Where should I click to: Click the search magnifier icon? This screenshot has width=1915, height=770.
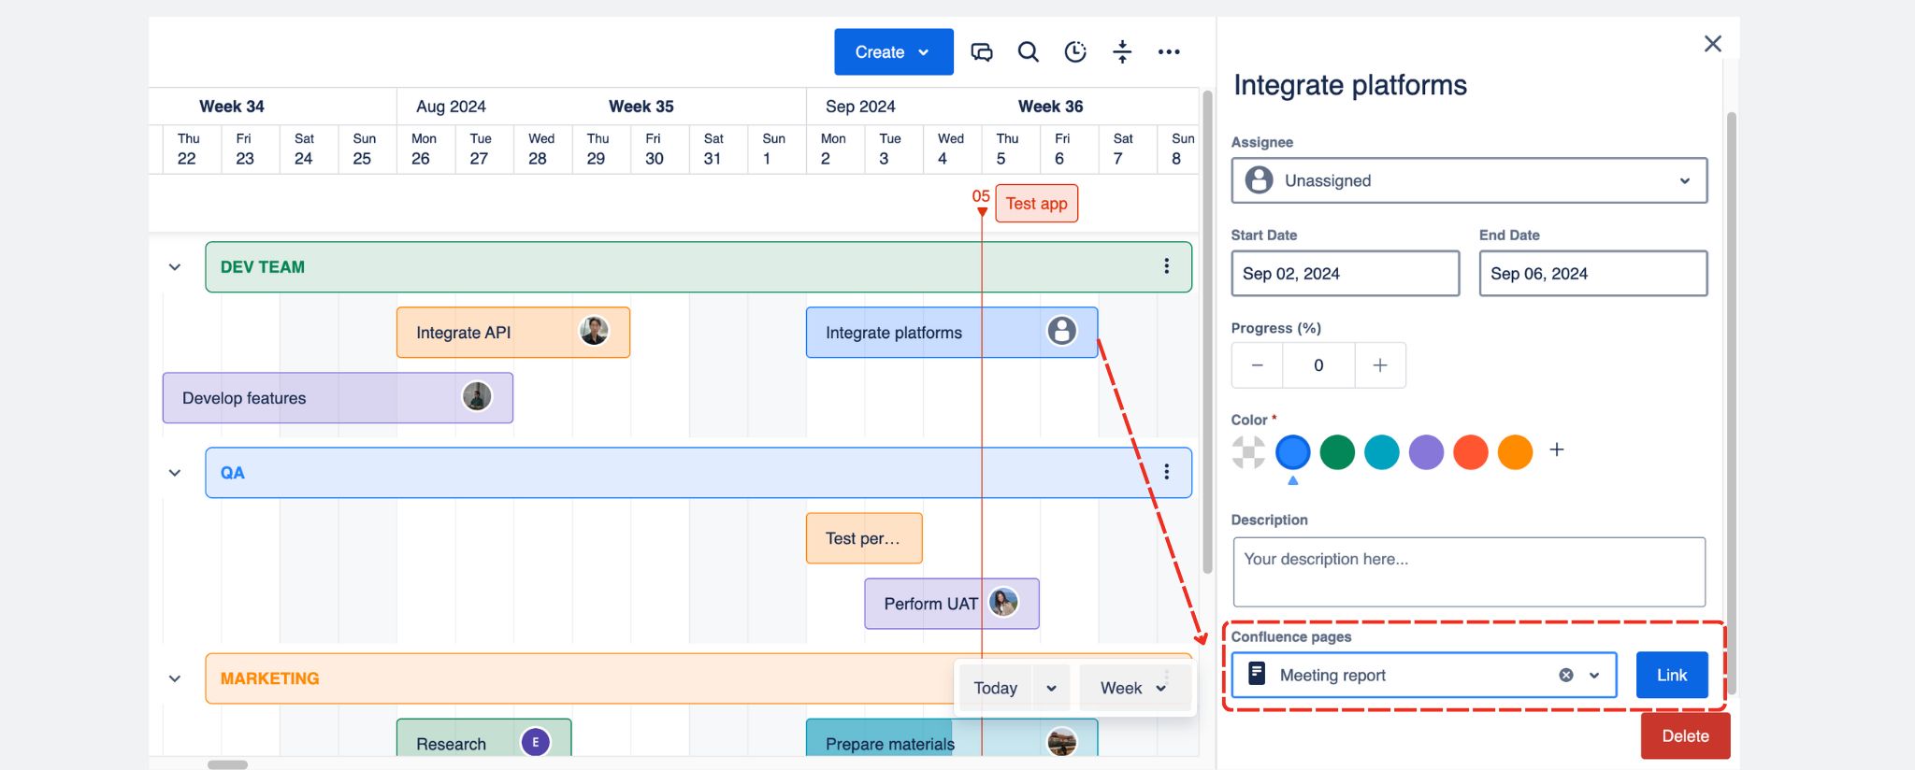(x=1028, y=52)
